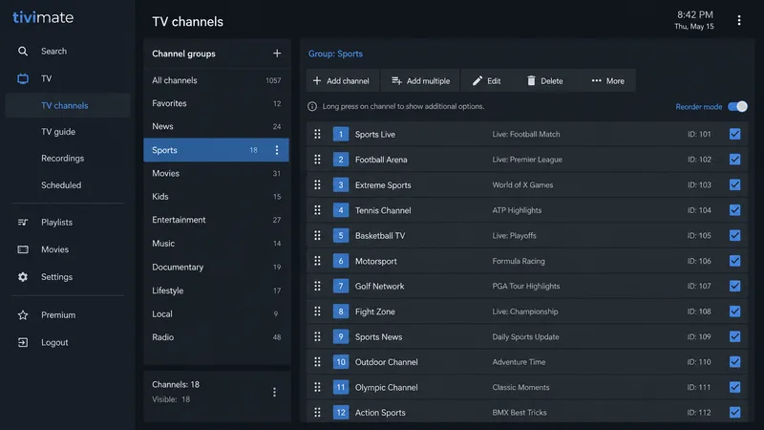Select the Entertainment channel group
The width and height of the screenshot is (764, 430).
tap(217, 220)
